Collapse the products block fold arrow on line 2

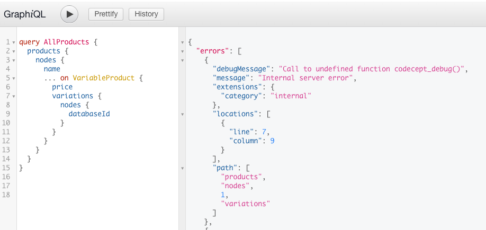coord(14,51)
